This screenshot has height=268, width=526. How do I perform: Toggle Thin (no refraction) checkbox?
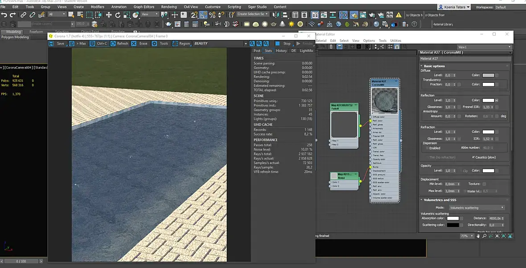(427, 157)
